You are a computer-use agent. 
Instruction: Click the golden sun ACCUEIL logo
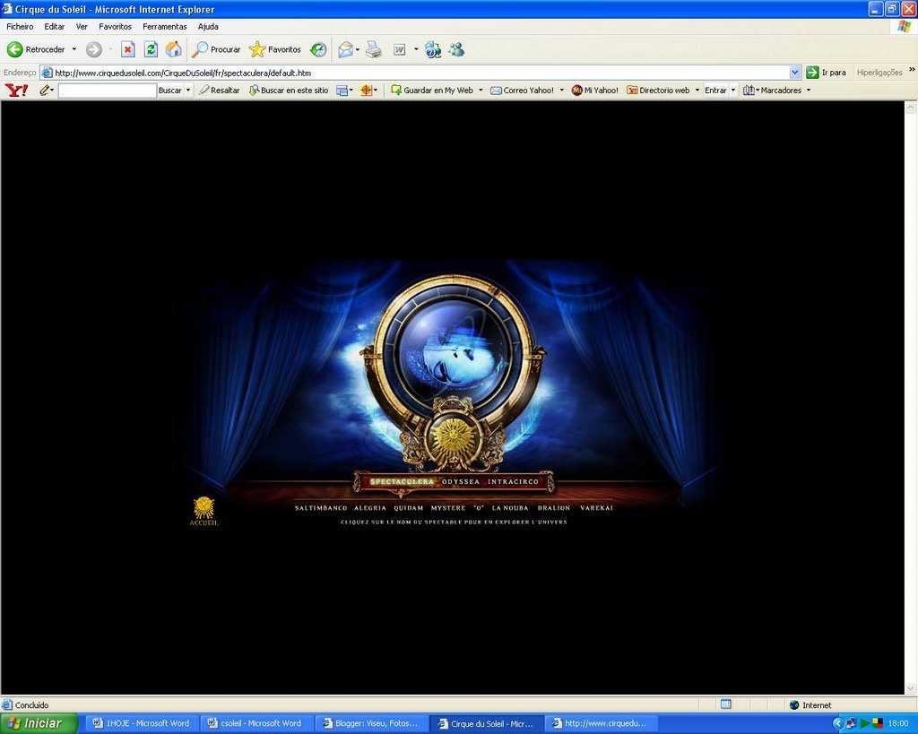pyautogui.click(x=204, y=511)
